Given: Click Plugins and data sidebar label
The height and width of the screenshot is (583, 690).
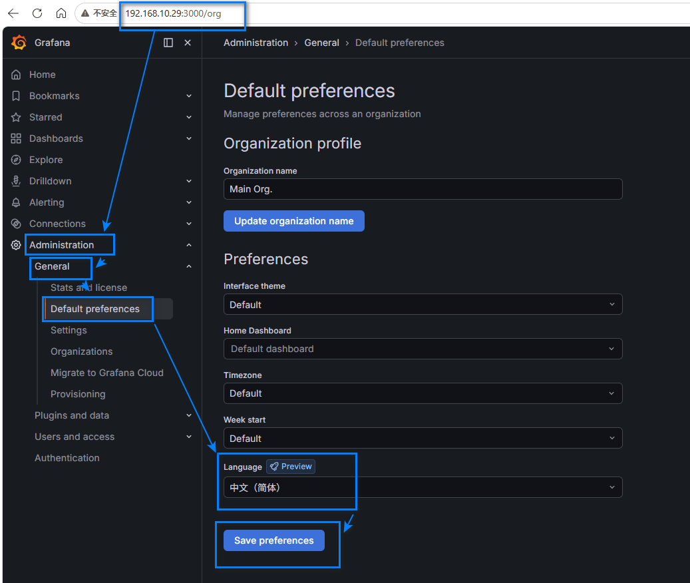Looking at the screenshot, I should pyautogui.click(x=72, y=415).
